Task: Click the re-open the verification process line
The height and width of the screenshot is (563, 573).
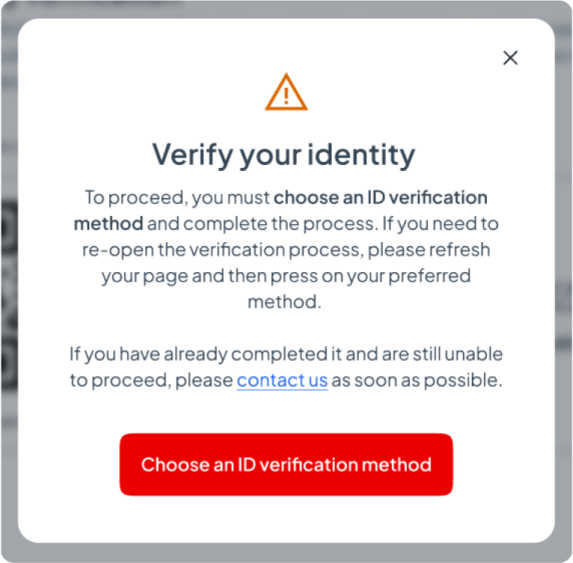Action: pyautogui.click(x=286, y=250)
